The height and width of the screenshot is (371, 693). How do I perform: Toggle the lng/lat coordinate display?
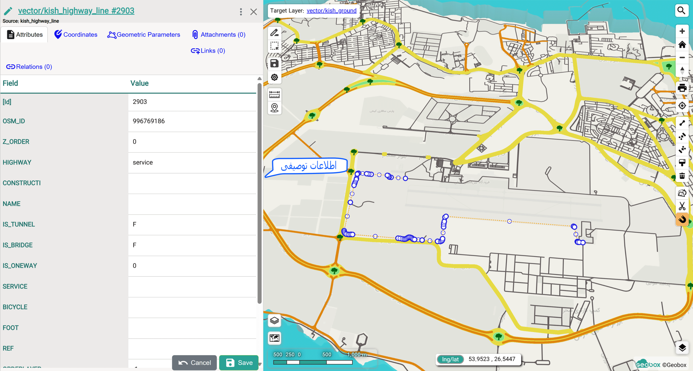pos(450,359)
